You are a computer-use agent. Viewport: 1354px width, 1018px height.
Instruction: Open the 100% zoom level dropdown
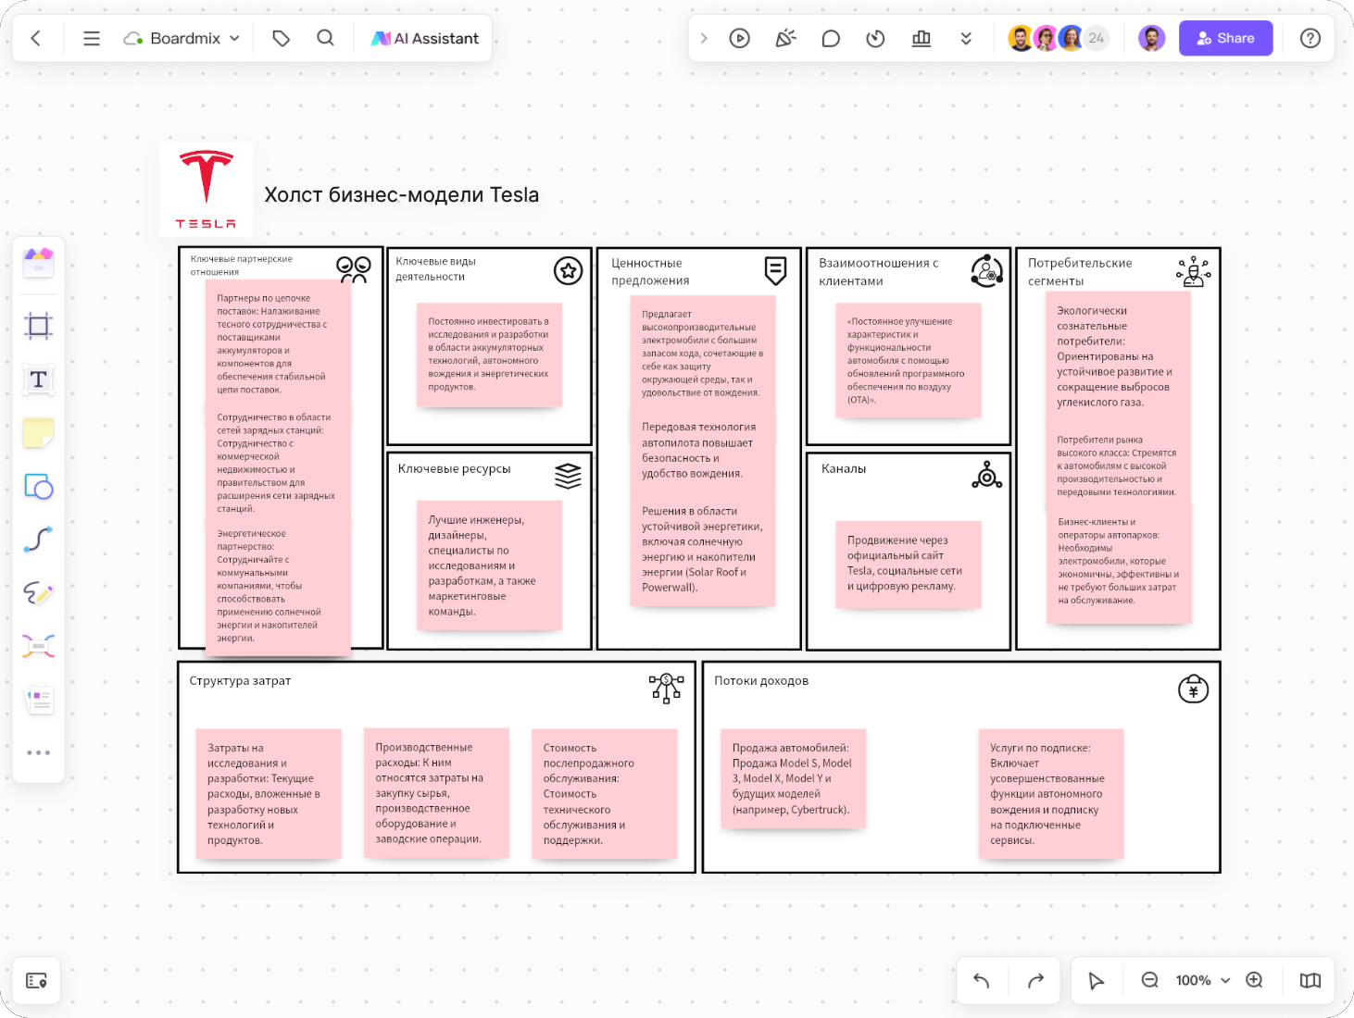click(1203, 980)
